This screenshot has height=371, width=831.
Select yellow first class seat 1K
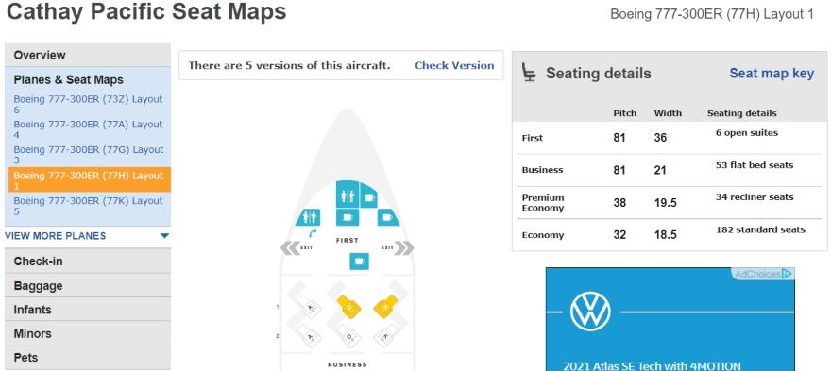pos(386,307)
